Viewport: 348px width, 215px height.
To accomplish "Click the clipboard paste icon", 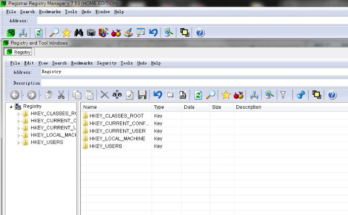I will (x=89, y=95).
